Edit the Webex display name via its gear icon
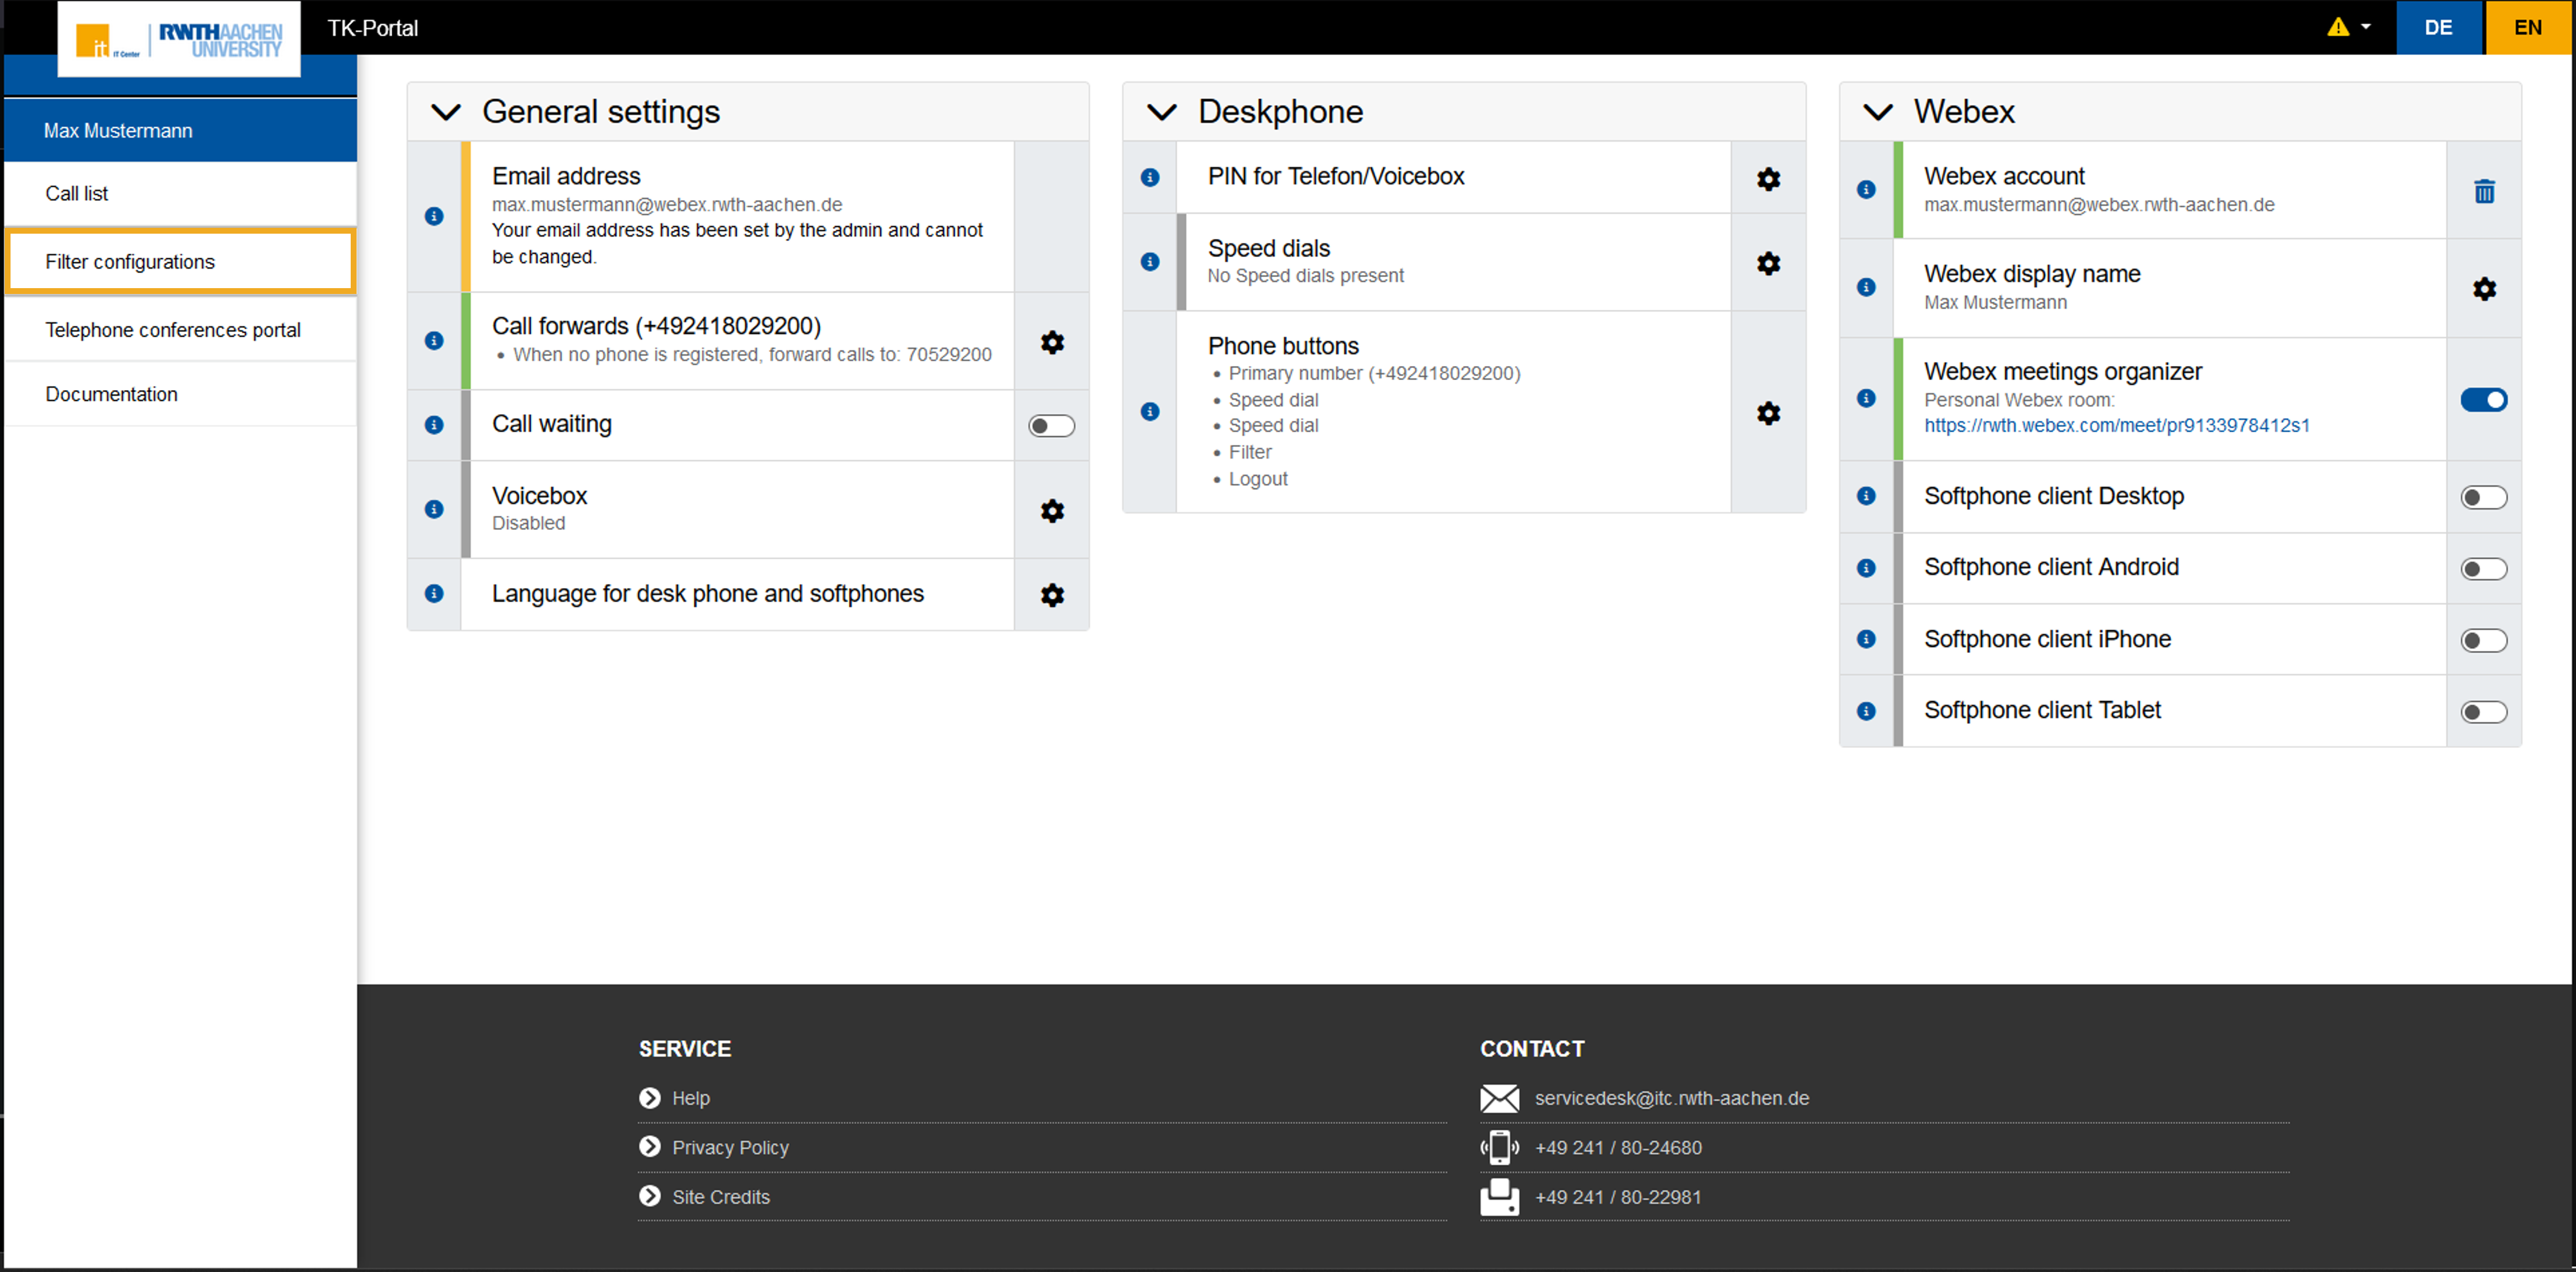The height and width of the screenshot is (1272, 2576). point(2484,289)
